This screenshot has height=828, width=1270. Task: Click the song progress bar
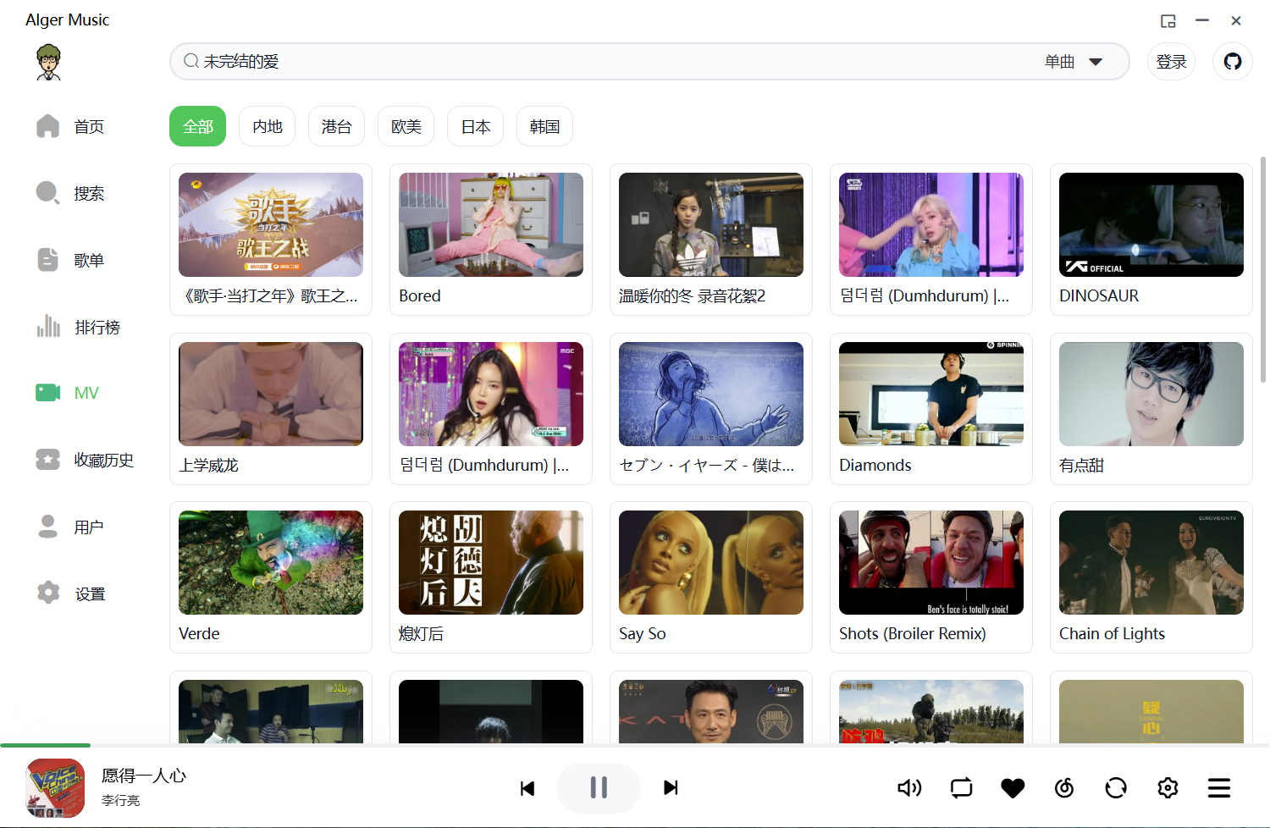pos(635,745)
